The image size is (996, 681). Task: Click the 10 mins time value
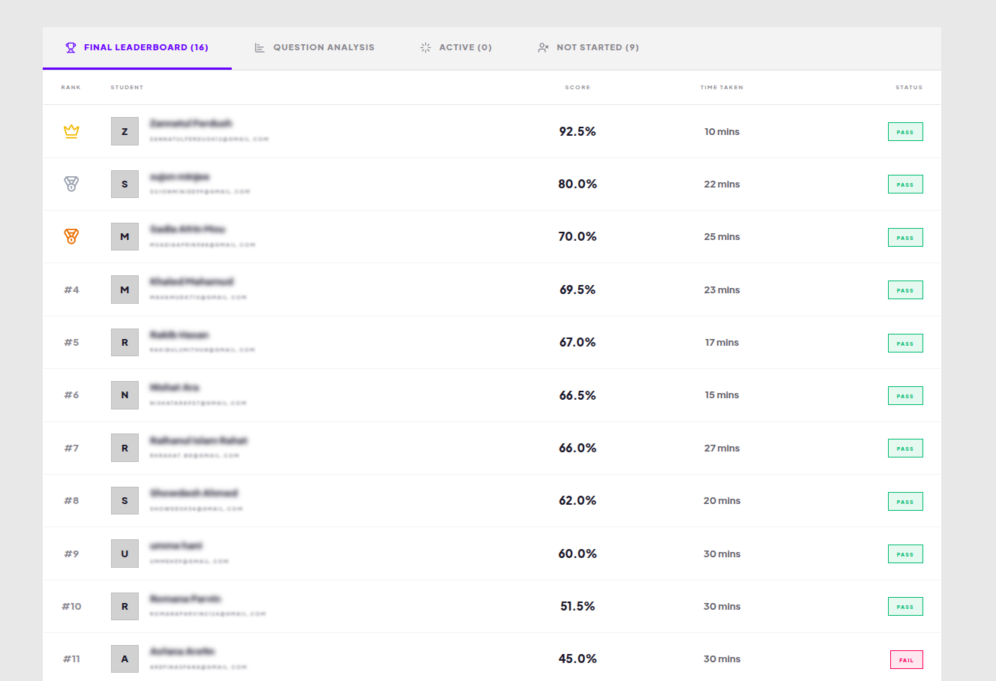721,131
